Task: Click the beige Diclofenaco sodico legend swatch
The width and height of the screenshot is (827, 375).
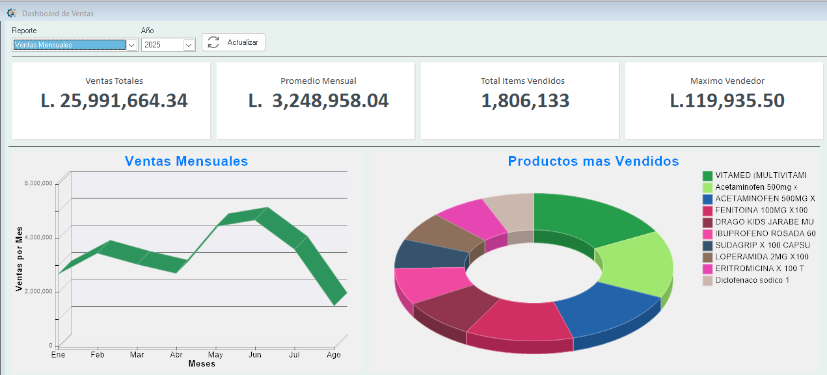Action: click(708, 281)
